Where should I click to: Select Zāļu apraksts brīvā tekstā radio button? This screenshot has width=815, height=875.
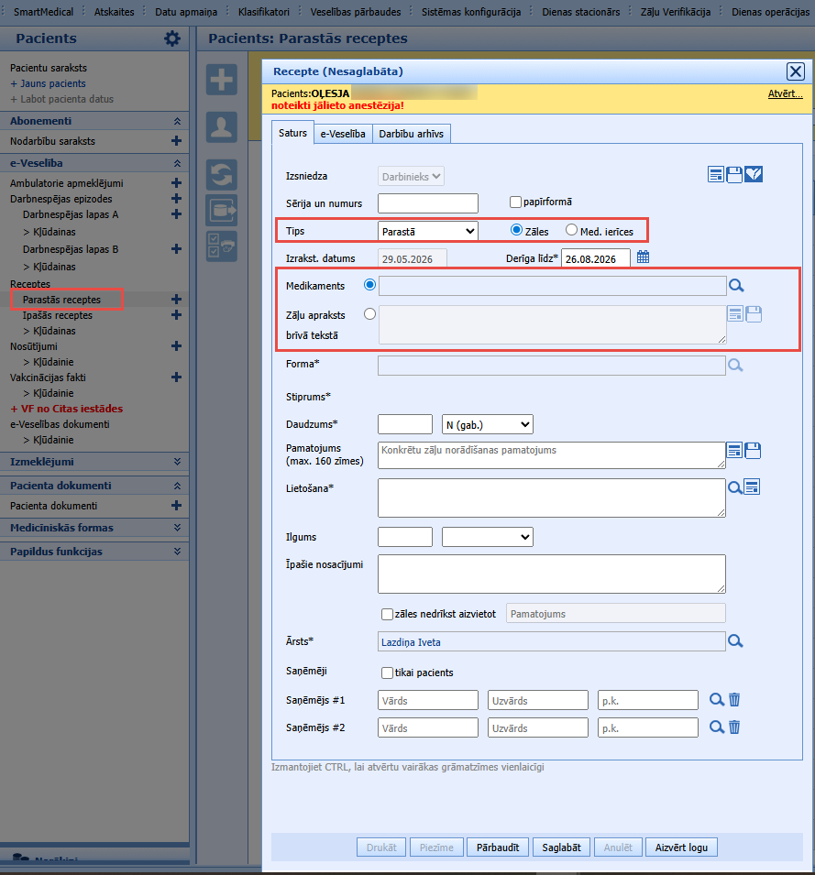369,314
